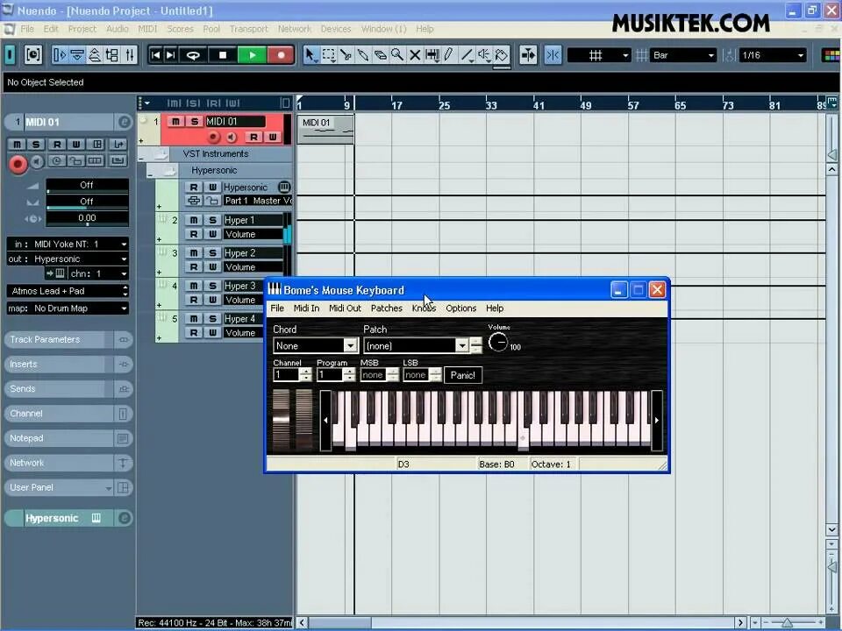Record-enable MIDI 01 in the track list
This screenshot has height=631, width=842.
pyautogui.click(x=214, y=137)
